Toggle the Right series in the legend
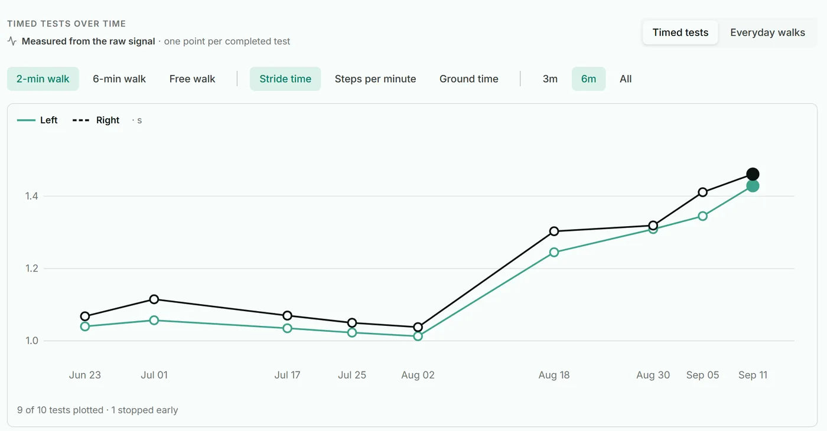Screen dimensions: 827x431 pos(96,120)
